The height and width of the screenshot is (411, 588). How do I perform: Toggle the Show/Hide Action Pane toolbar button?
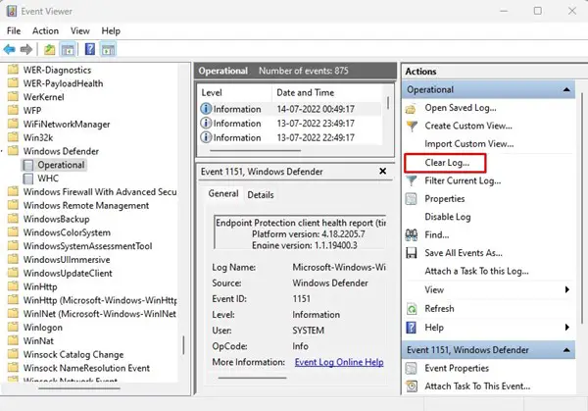(x=108, y=49)
